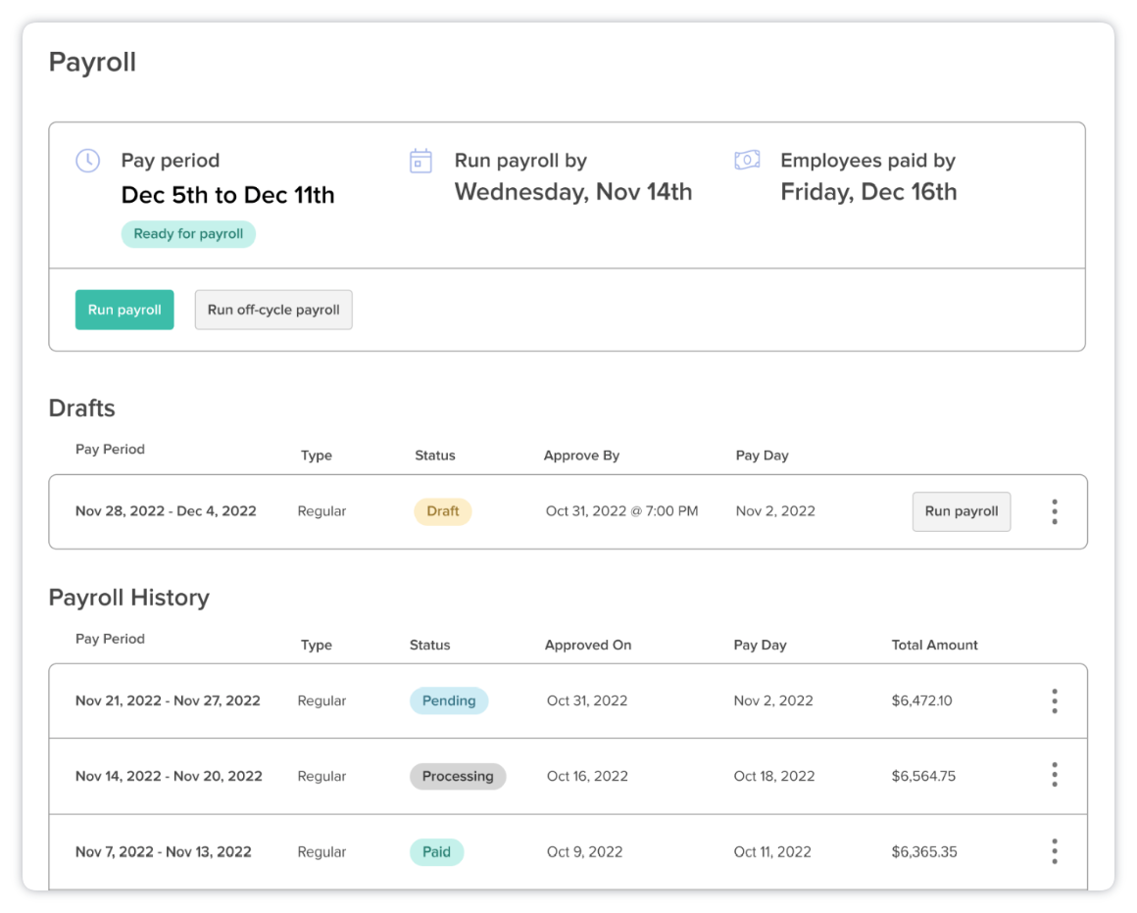Click Approved On date Oct 9, 2022
Image resolution: width=1137 pixels, height=913 pixels.
[584, 852]
